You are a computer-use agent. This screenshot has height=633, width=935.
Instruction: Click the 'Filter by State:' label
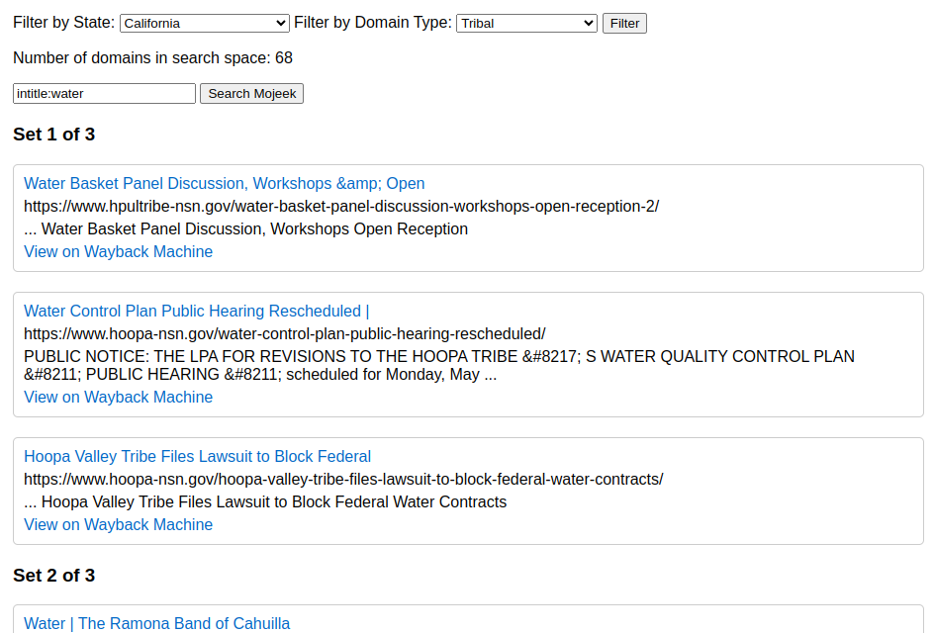(x=63, y=23)
